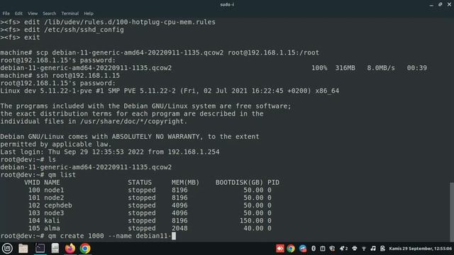This screenshot has height=255, width=454.
Task: Open the Search menu
Action: tap(49, 13)
